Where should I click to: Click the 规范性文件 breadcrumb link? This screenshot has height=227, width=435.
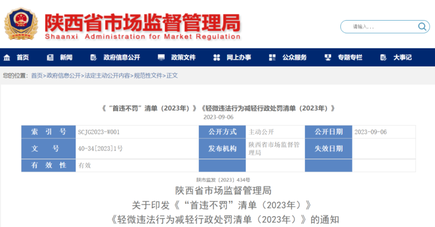148,75
